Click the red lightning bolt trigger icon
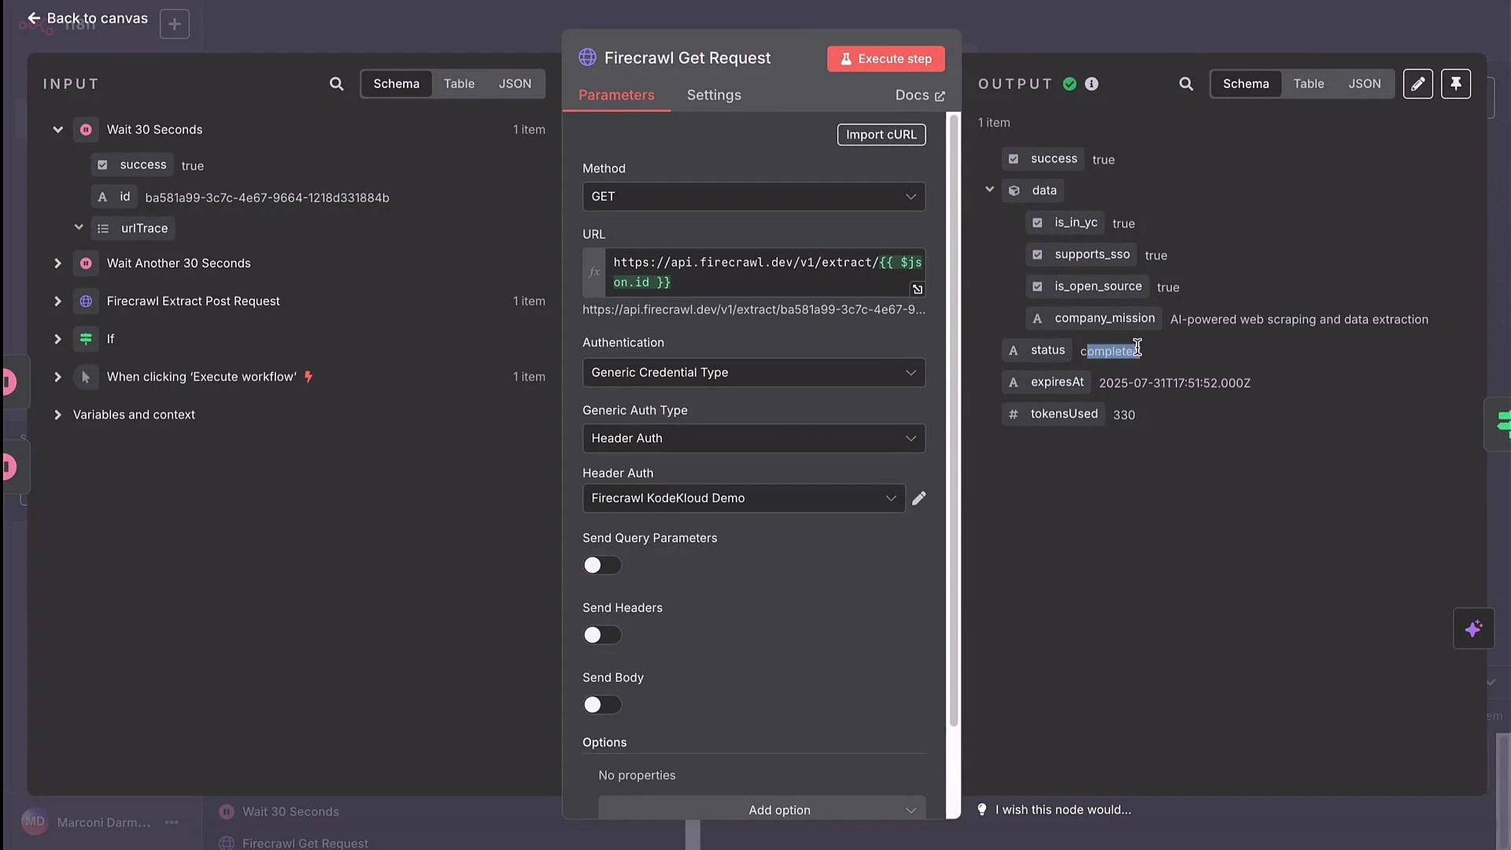The image size is (1511, 850). coord(308,377)
